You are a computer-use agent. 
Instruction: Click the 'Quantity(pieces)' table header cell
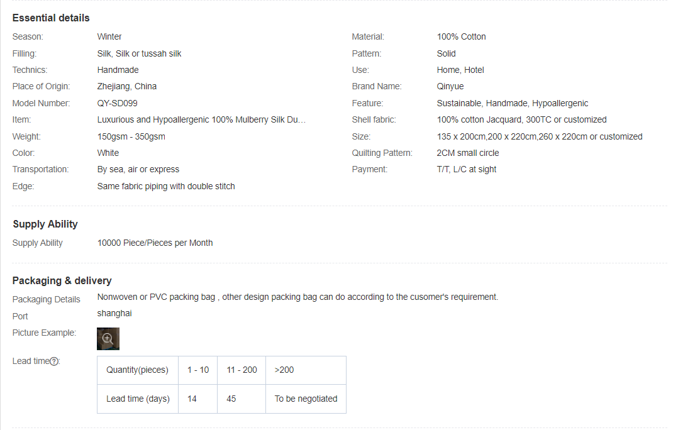pyautogui.click(x=138, y=370)
